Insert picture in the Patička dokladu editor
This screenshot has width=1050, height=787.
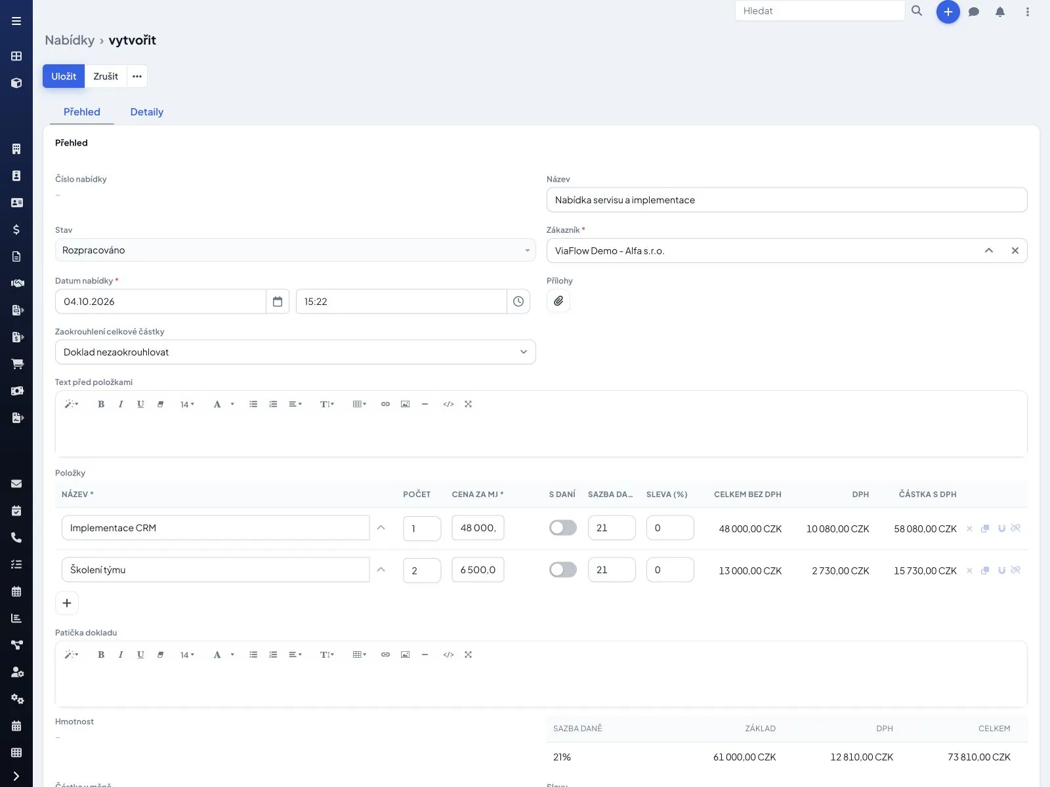coord(405,655)
